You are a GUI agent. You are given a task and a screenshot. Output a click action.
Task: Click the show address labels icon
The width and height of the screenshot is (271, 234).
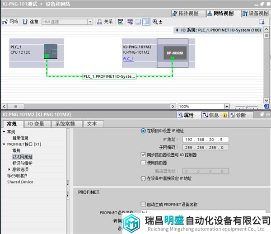point(120,22)
